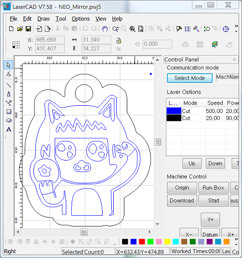242x258 pixels.
Task: Choose the rectangle drawing tool
Action: (x=9, y=112)
